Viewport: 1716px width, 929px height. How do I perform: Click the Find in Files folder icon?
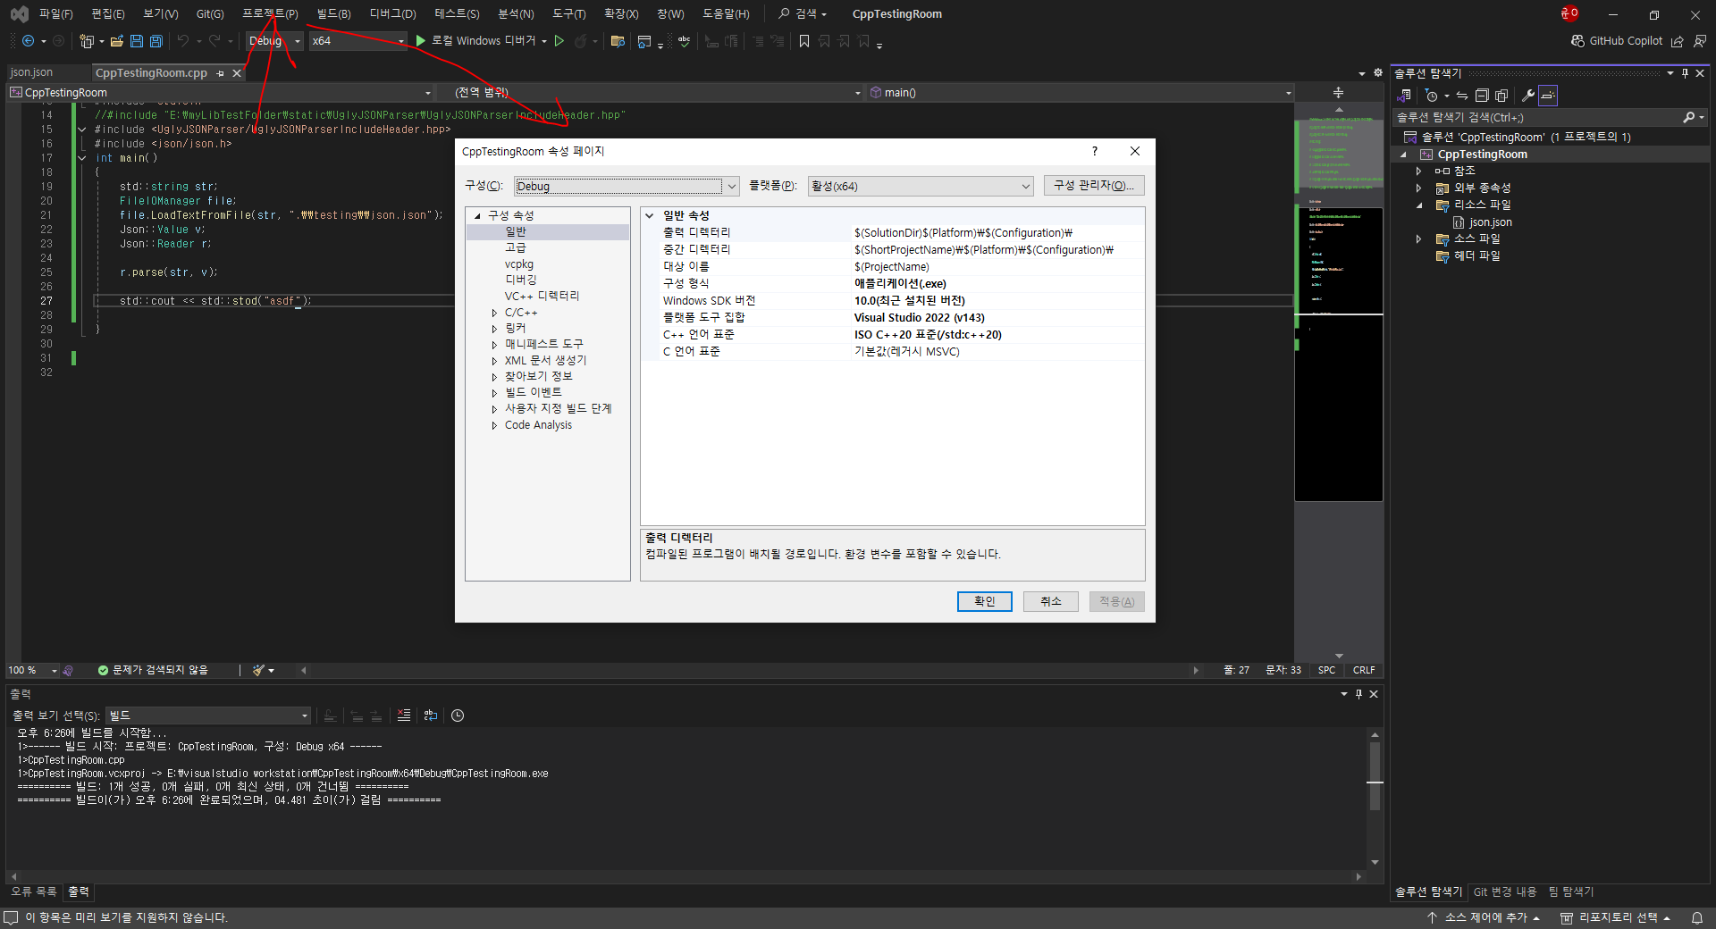[618, 41]
